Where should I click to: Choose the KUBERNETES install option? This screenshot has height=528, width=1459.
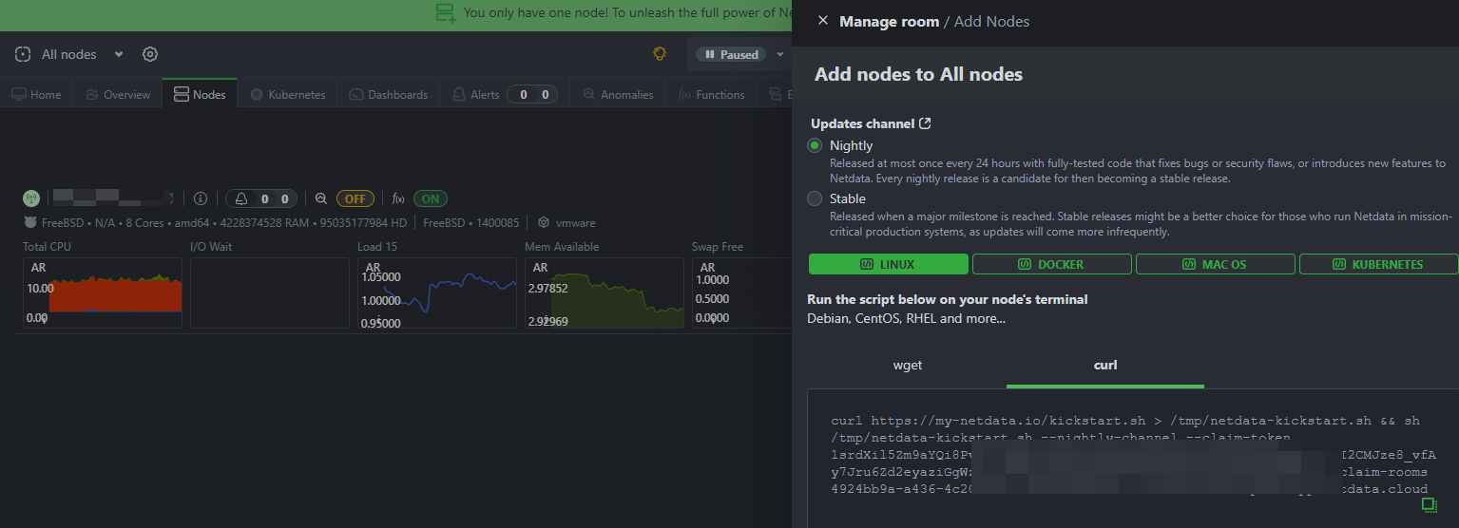1378,264
